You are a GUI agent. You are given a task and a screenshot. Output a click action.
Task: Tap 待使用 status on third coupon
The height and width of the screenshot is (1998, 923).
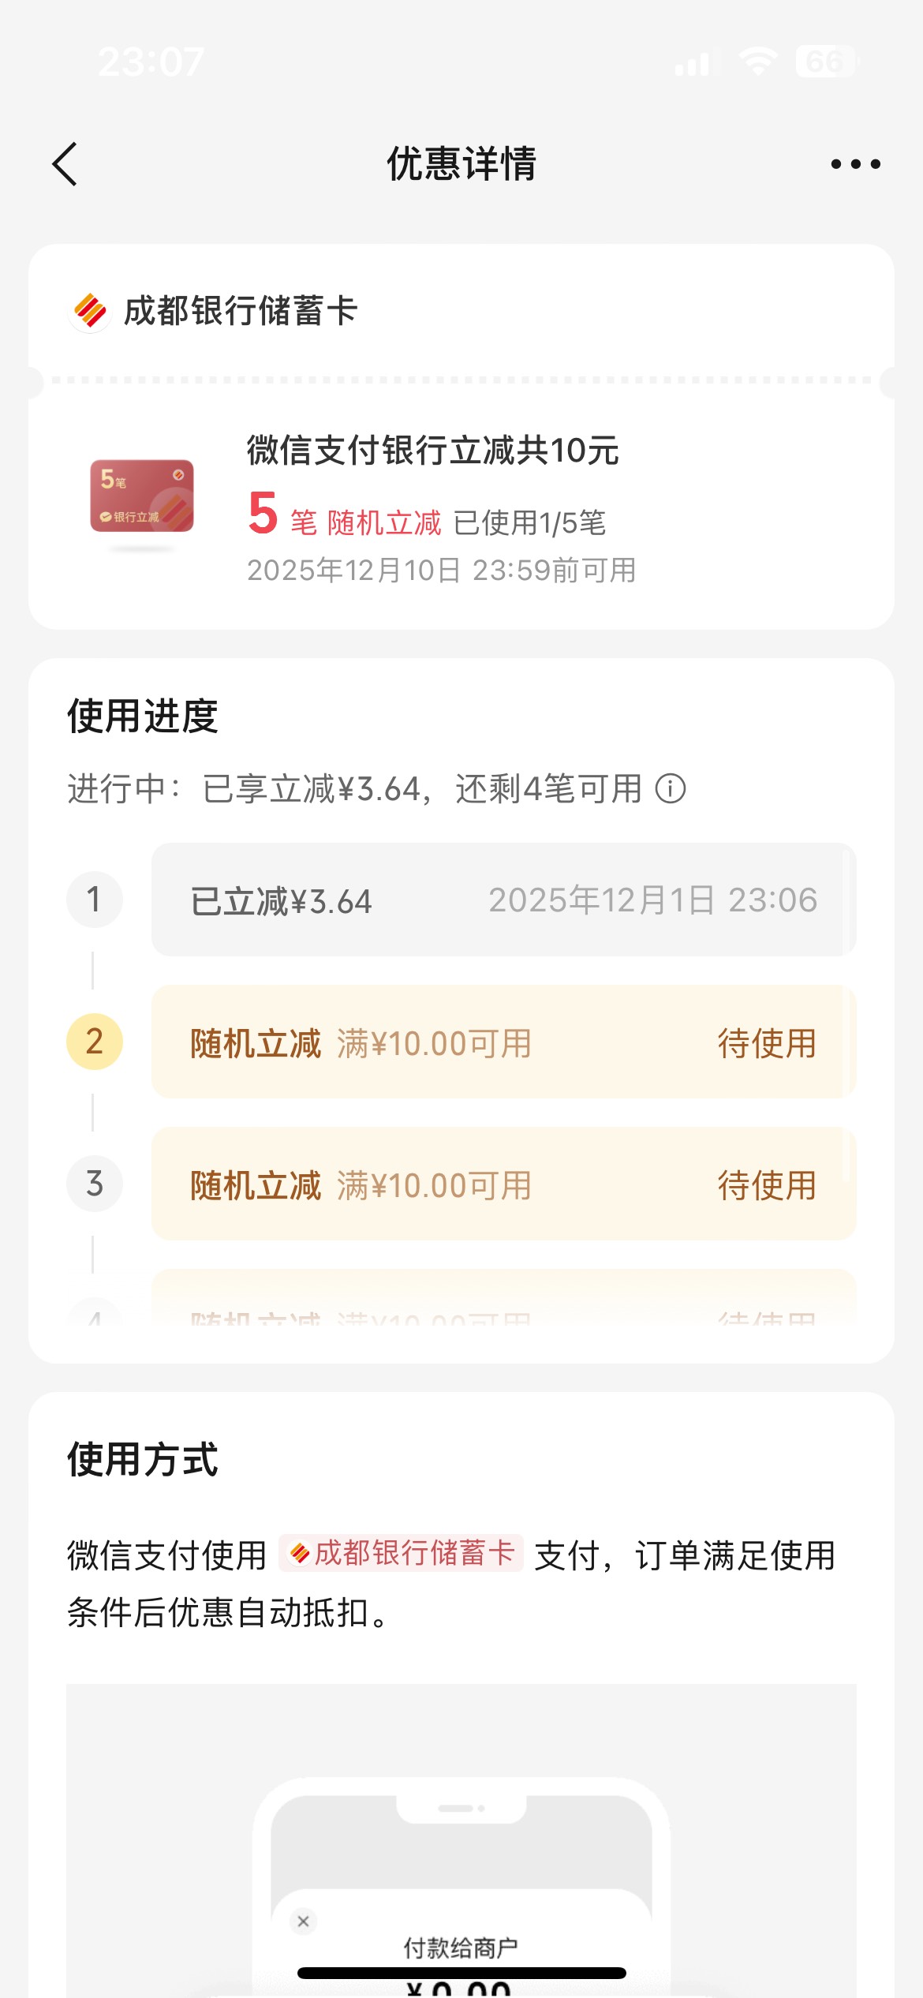(766, 1185)
